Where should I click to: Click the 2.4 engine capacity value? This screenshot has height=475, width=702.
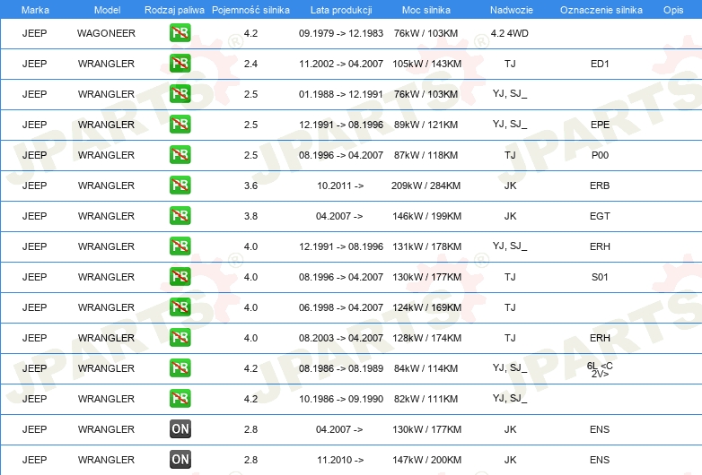(x=250, y=64)
